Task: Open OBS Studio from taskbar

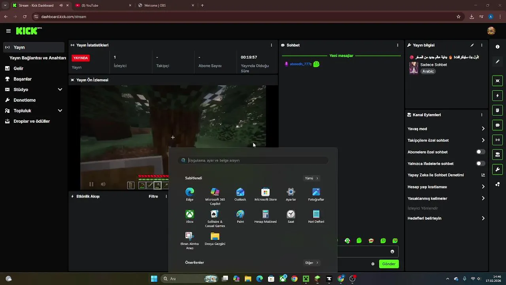Action: 352,279
